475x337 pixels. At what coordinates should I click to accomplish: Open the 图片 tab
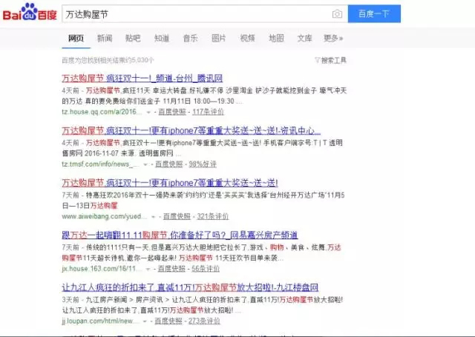tap(219, 38)
